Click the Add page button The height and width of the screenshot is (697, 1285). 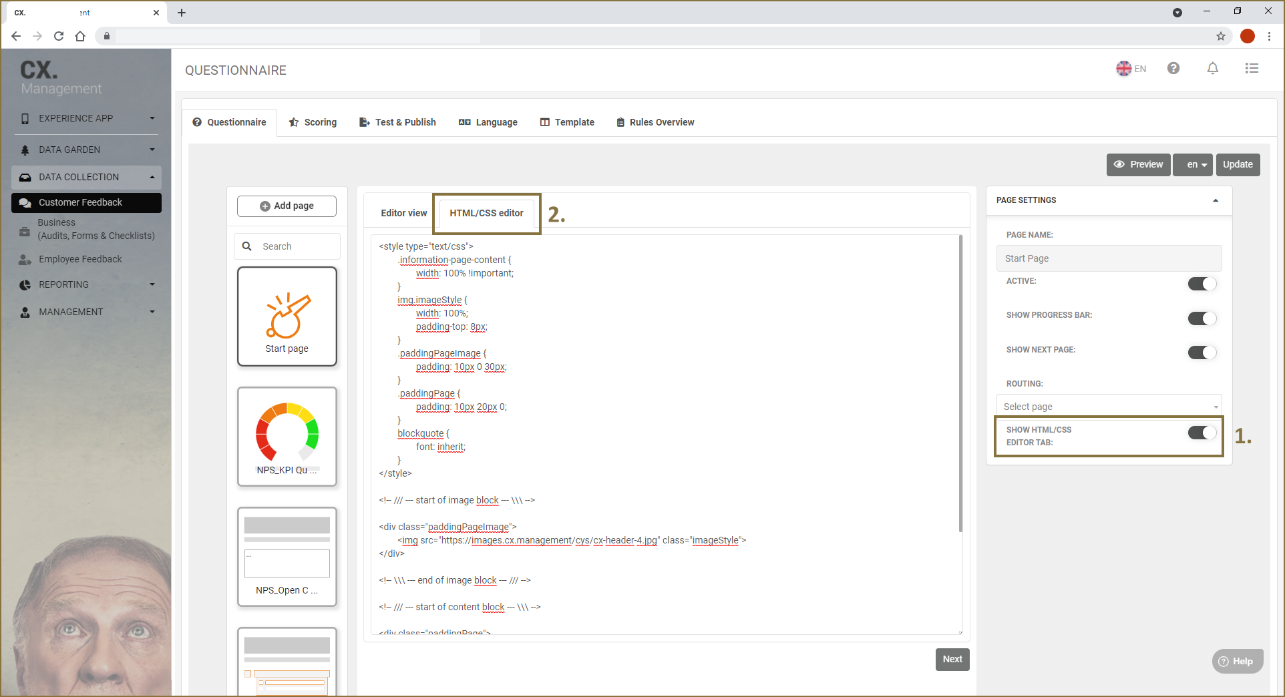[287, 206]
